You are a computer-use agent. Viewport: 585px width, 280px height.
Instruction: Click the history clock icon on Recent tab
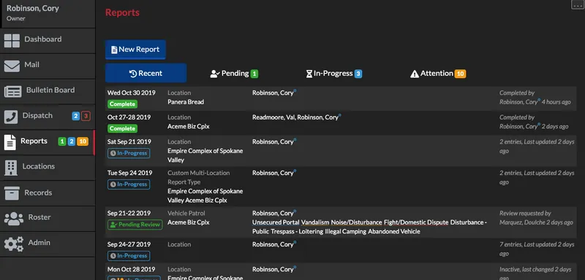[133, 74]
